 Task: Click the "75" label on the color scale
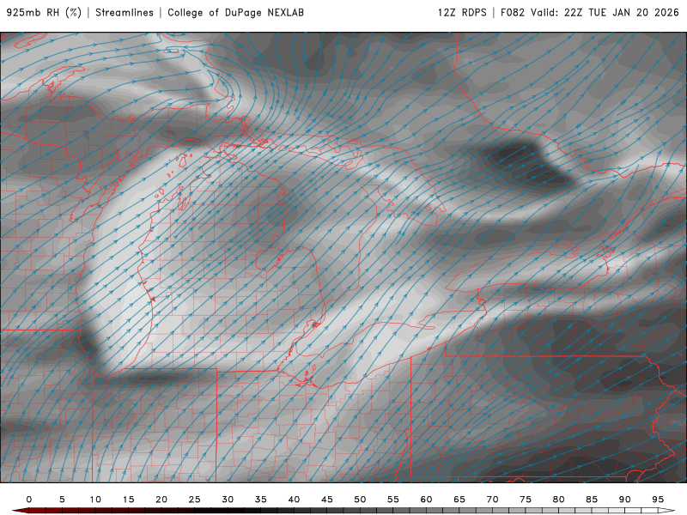(526, 500)
